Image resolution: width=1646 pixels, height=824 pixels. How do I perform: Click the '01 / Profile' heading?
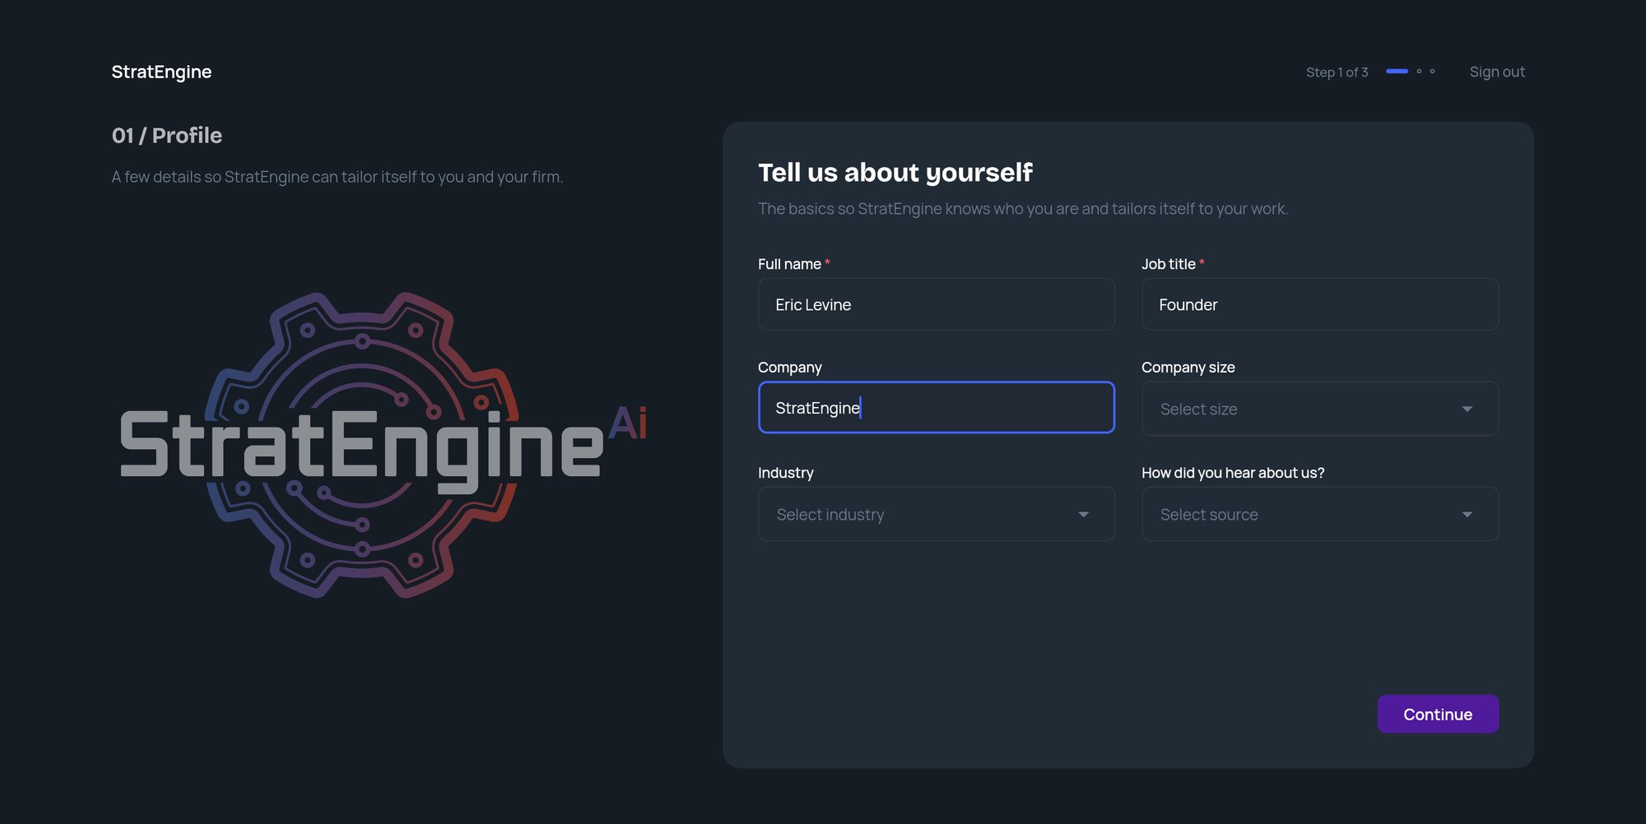tap(167, 135)
